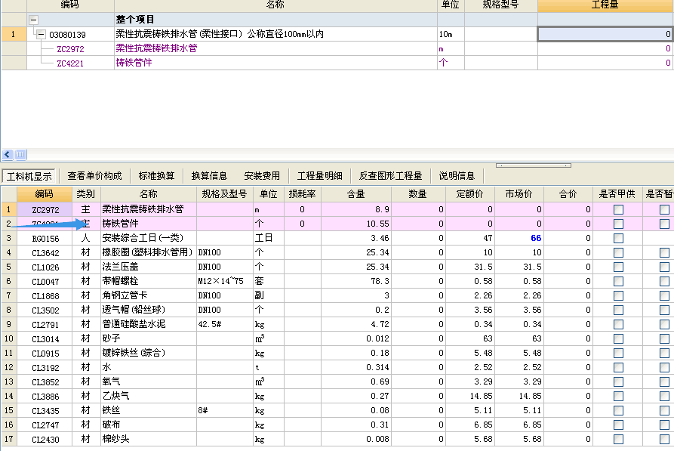Open the 工程量明细 tab
Screen dimensions: 674x451
click(320, 175)
